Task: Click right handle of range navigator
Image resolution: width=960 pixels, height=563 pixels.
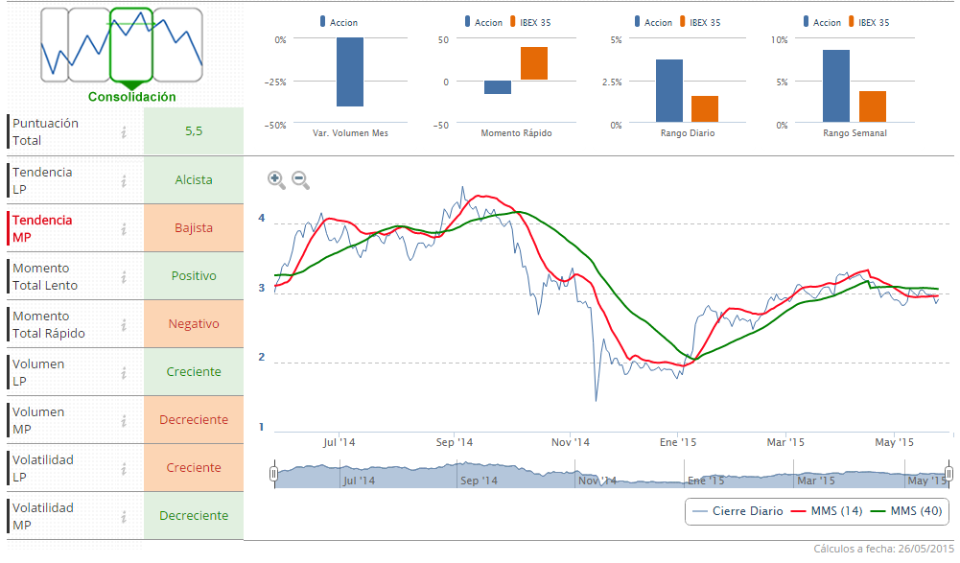Action: tap(948, 474)
